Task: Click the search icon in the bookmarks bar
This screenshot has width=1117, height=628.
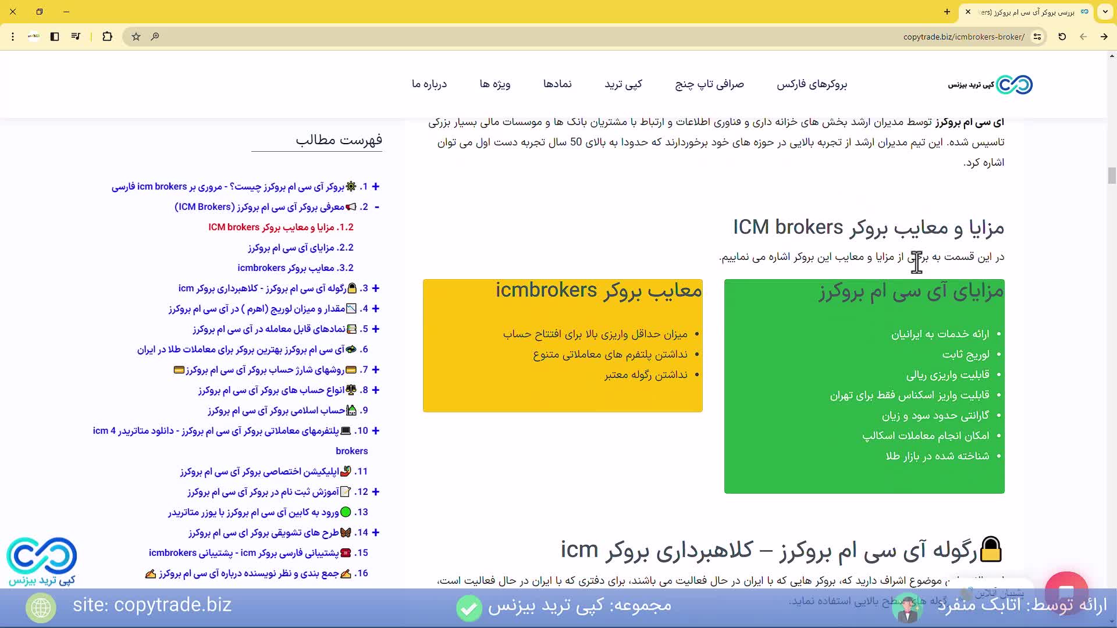Action: coord(155,37)
